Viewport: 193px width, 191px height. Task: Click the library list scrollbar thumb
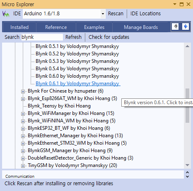(187, 105)
